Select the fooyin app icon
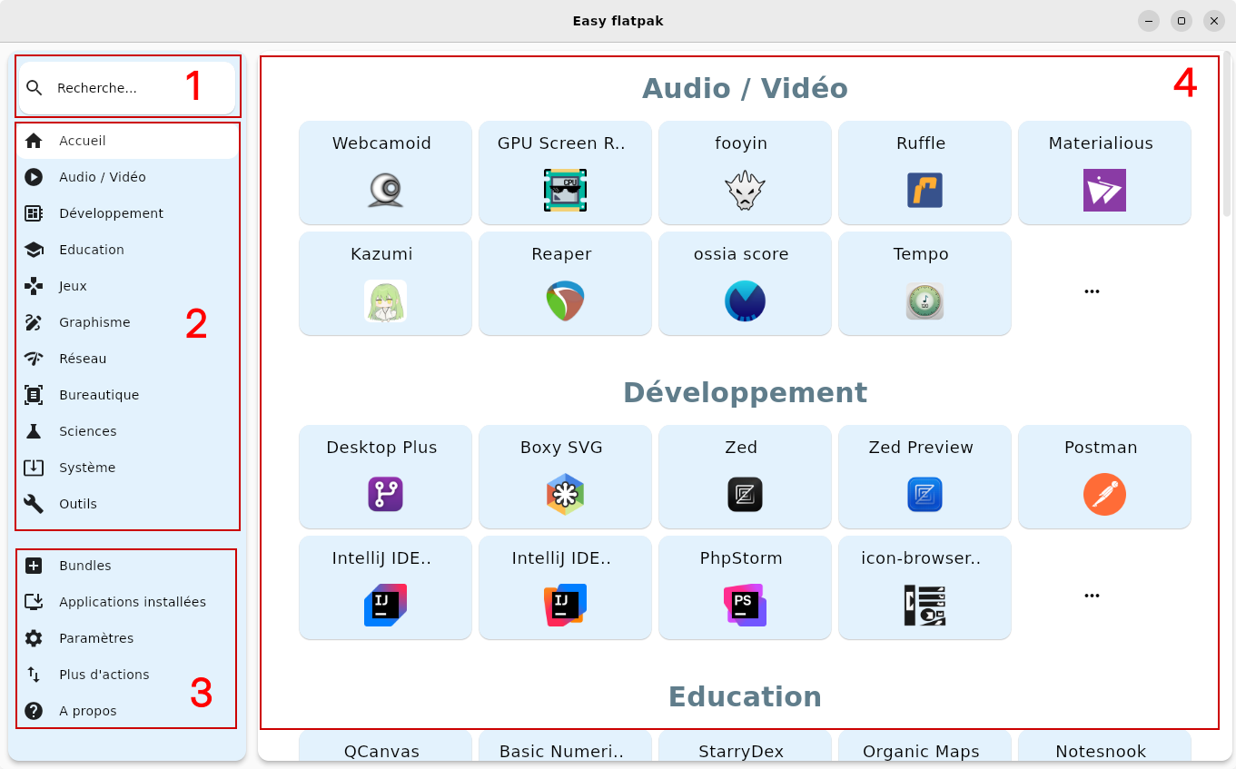 745,191
